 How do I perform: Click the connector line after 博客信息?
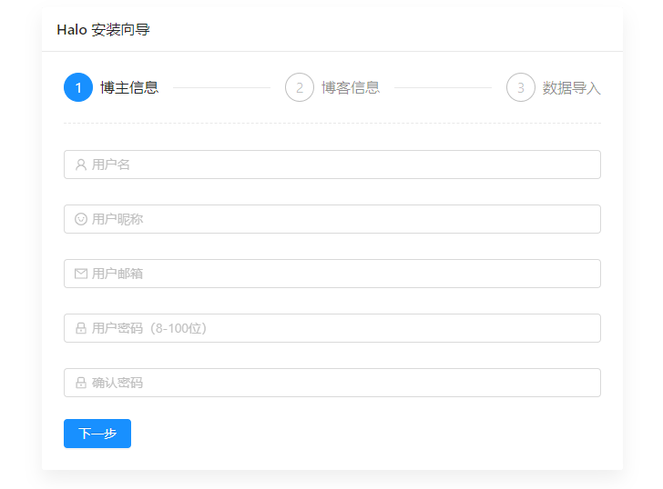[443, 87]
